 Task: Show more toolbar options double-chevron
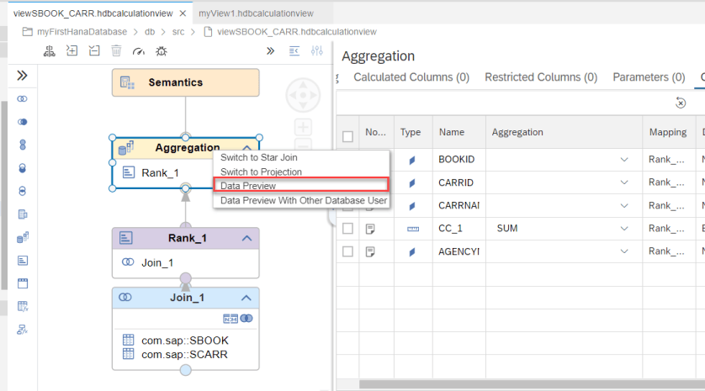point(270,50)
